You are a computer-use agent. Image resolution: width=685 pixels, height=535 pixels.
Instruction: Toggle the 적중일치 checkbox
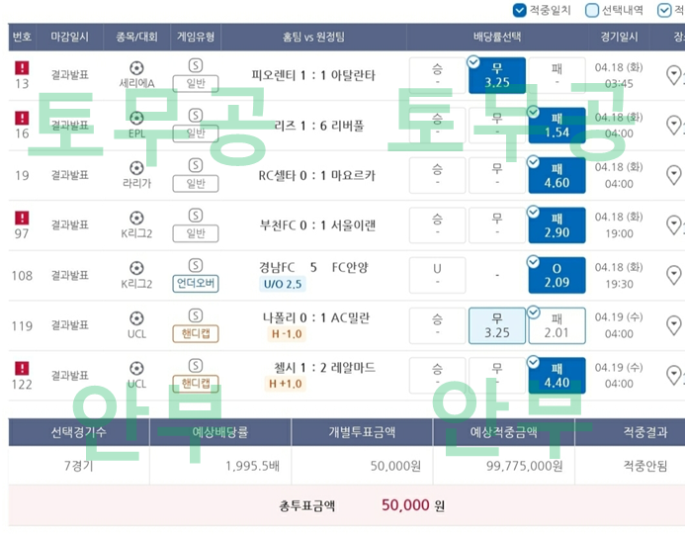(x=520, y=10)
